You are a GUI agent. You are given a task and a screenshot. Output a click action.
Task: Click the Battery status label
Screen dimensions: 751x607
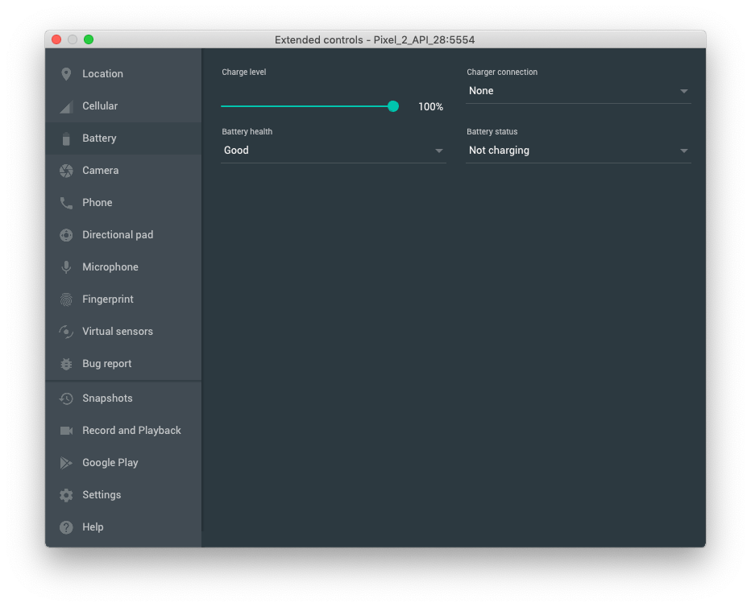(492, 131)
